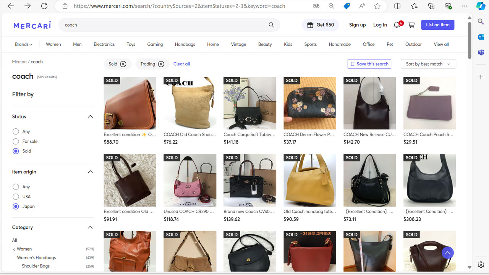
Task: Open the Copilot icon
Action: point(481,6)
